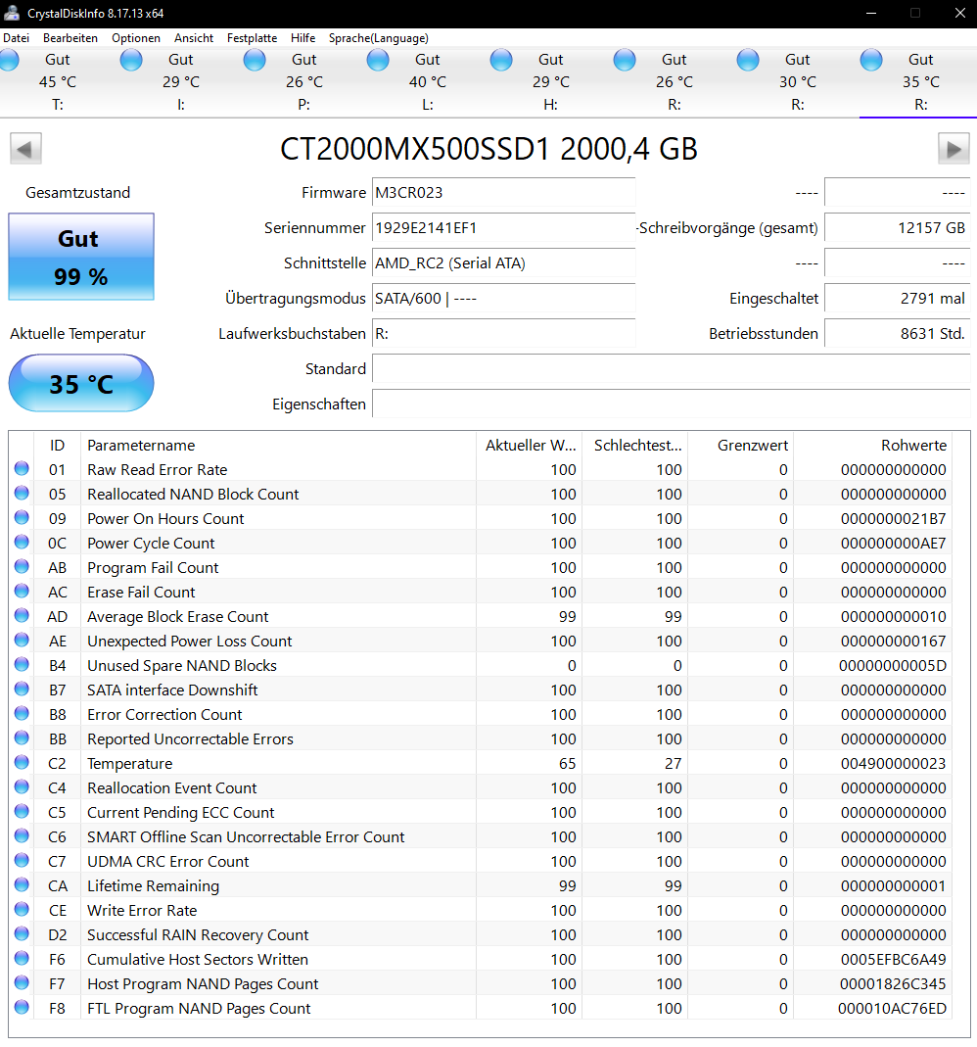The height and width of the screenshot is (1047, 977).
Task: Click the Aktueller W... column header
Action: click(x=530, y=446)
